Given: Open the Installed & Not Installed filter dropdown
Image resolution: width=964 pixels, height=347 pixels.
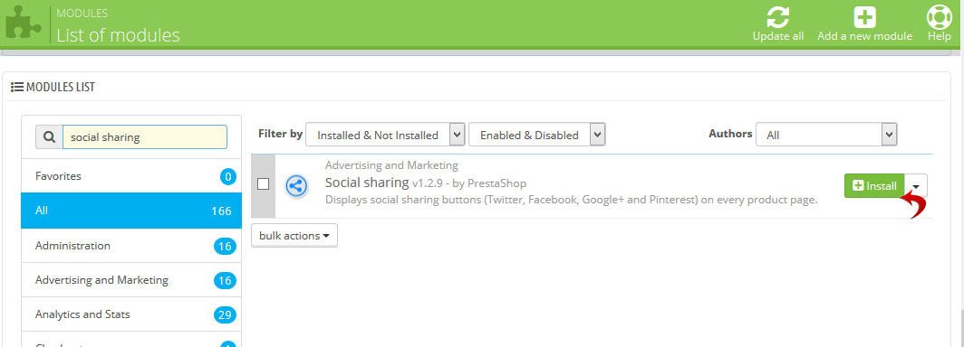Looking at the screenshot, I should click(x=385, y=135).
